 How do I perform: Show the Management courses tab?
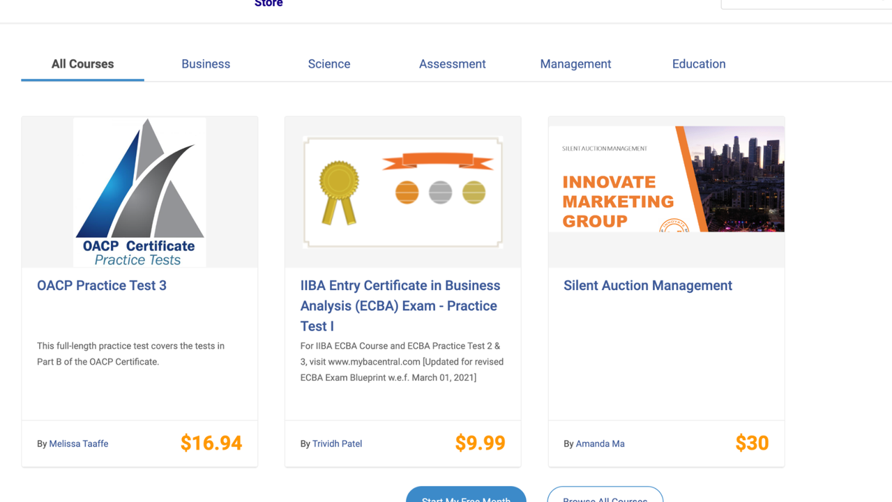pos(575,64)
